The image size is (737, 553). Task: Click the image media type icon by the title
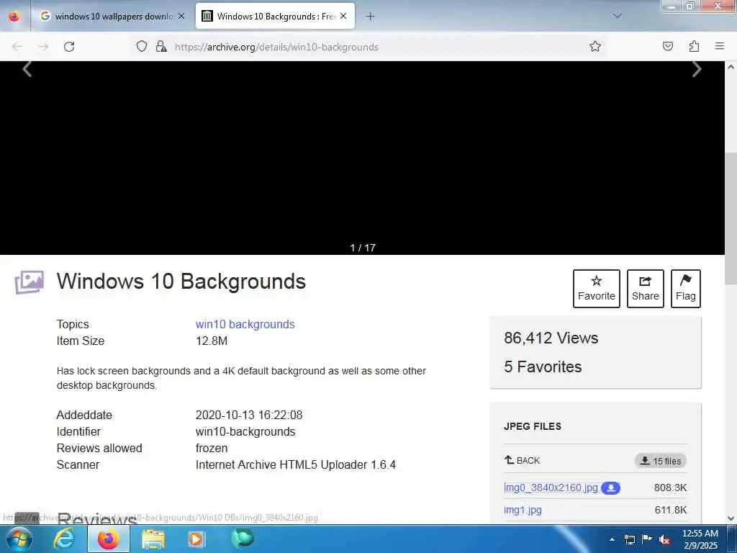click(29, 282)
